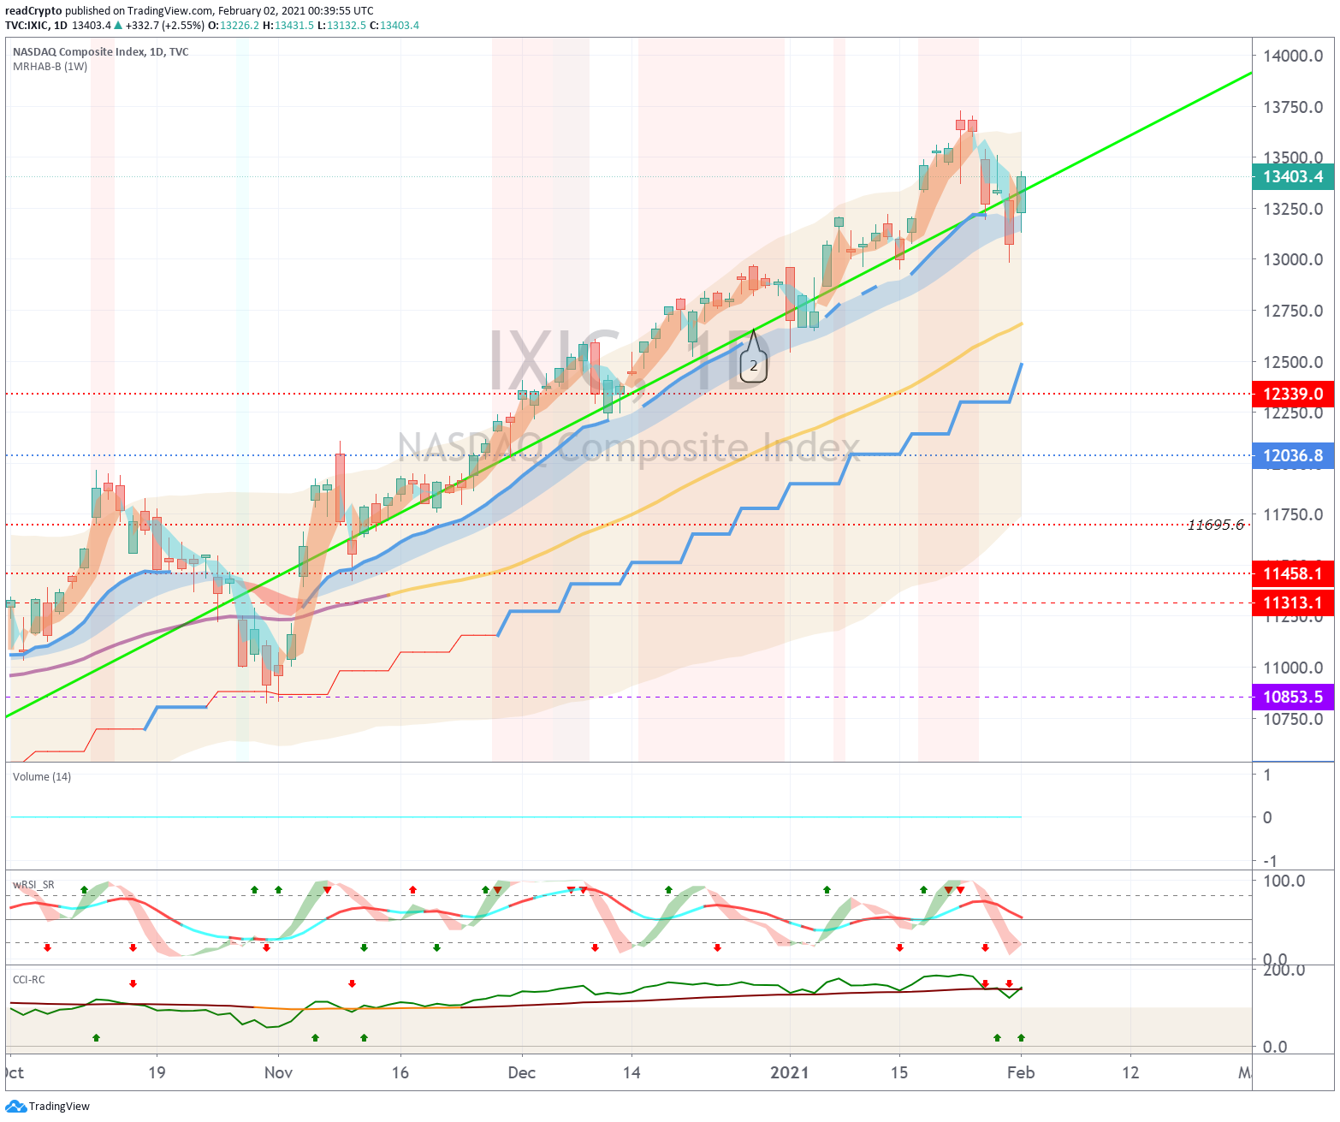This screenshot has width=1340, height=1122.
Task: Select the CCI-RC indicator label
Action: (29, 980)
